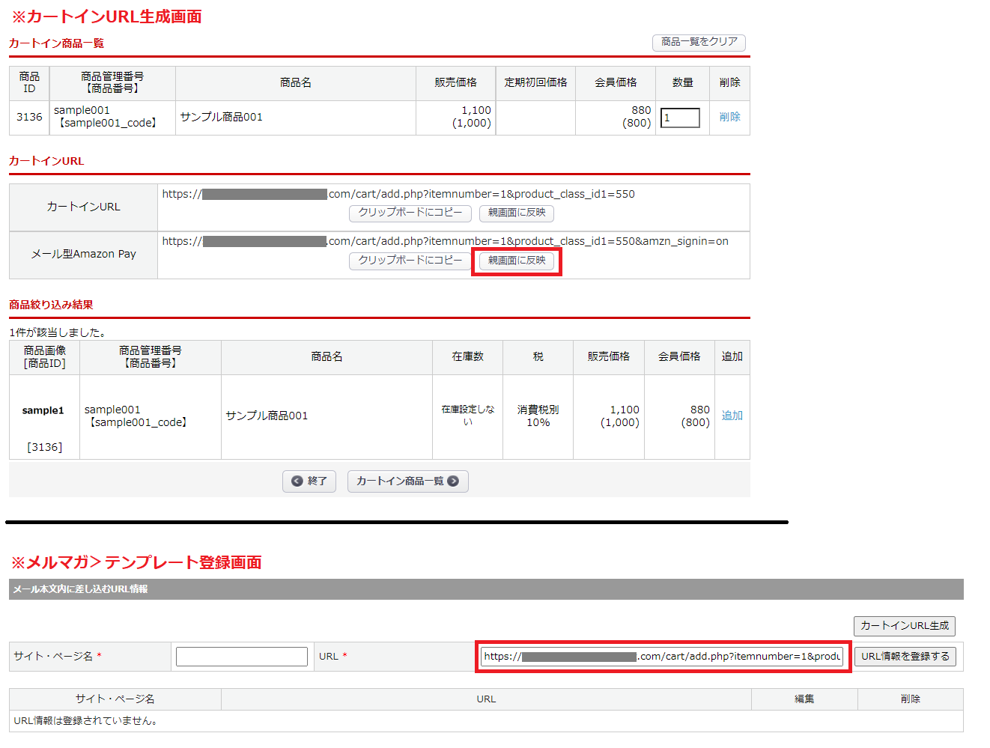The height and width of the screenshot is (748, 990).
Task: Click the left-arrow icon on the 終了 button
Action: 297,481
